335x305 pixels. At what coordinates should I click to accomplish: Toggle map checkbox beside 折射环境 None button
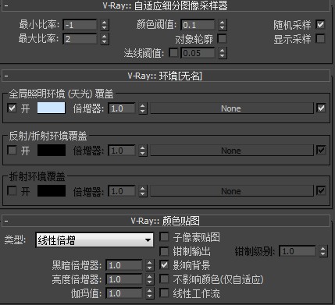(321, 190)
